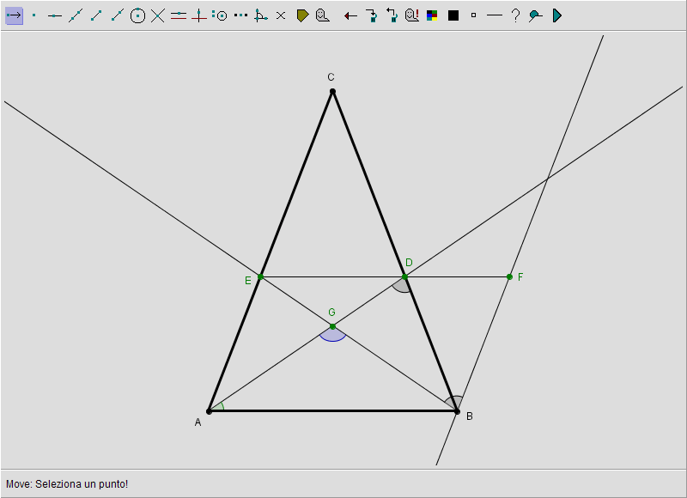Click green intersection point G

[332, 327]
